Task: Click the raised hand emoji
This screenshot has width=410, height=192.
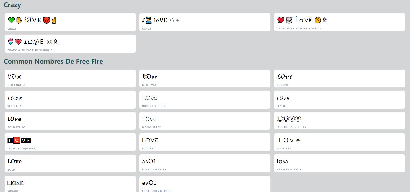Action: click(19, 20)
